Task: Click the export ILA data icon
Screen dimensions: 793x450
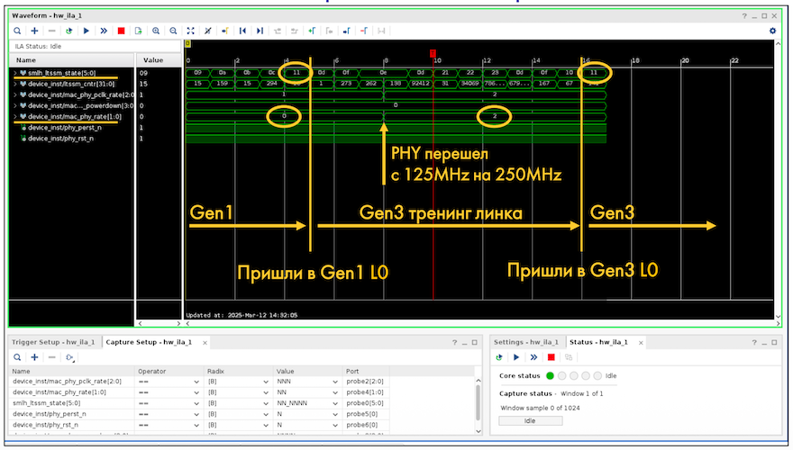Action: pyautogui.click(x=138, y=31)
